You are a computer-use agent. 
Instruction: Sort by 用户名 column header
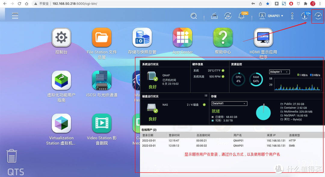click(x=237, y=135)
